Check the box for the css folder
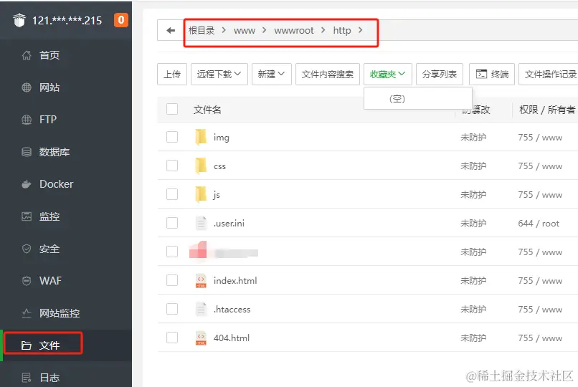Screen dimensions: 578x387 [x=172, y=166]
